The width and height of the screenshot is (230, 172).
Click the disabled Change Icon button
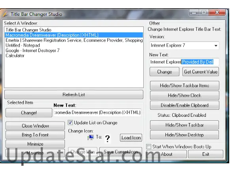point(83,152)
